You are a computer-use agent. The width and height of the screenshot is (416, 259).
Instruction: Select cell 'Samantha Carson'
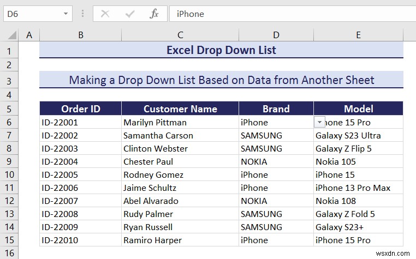(x=180, y=135)
